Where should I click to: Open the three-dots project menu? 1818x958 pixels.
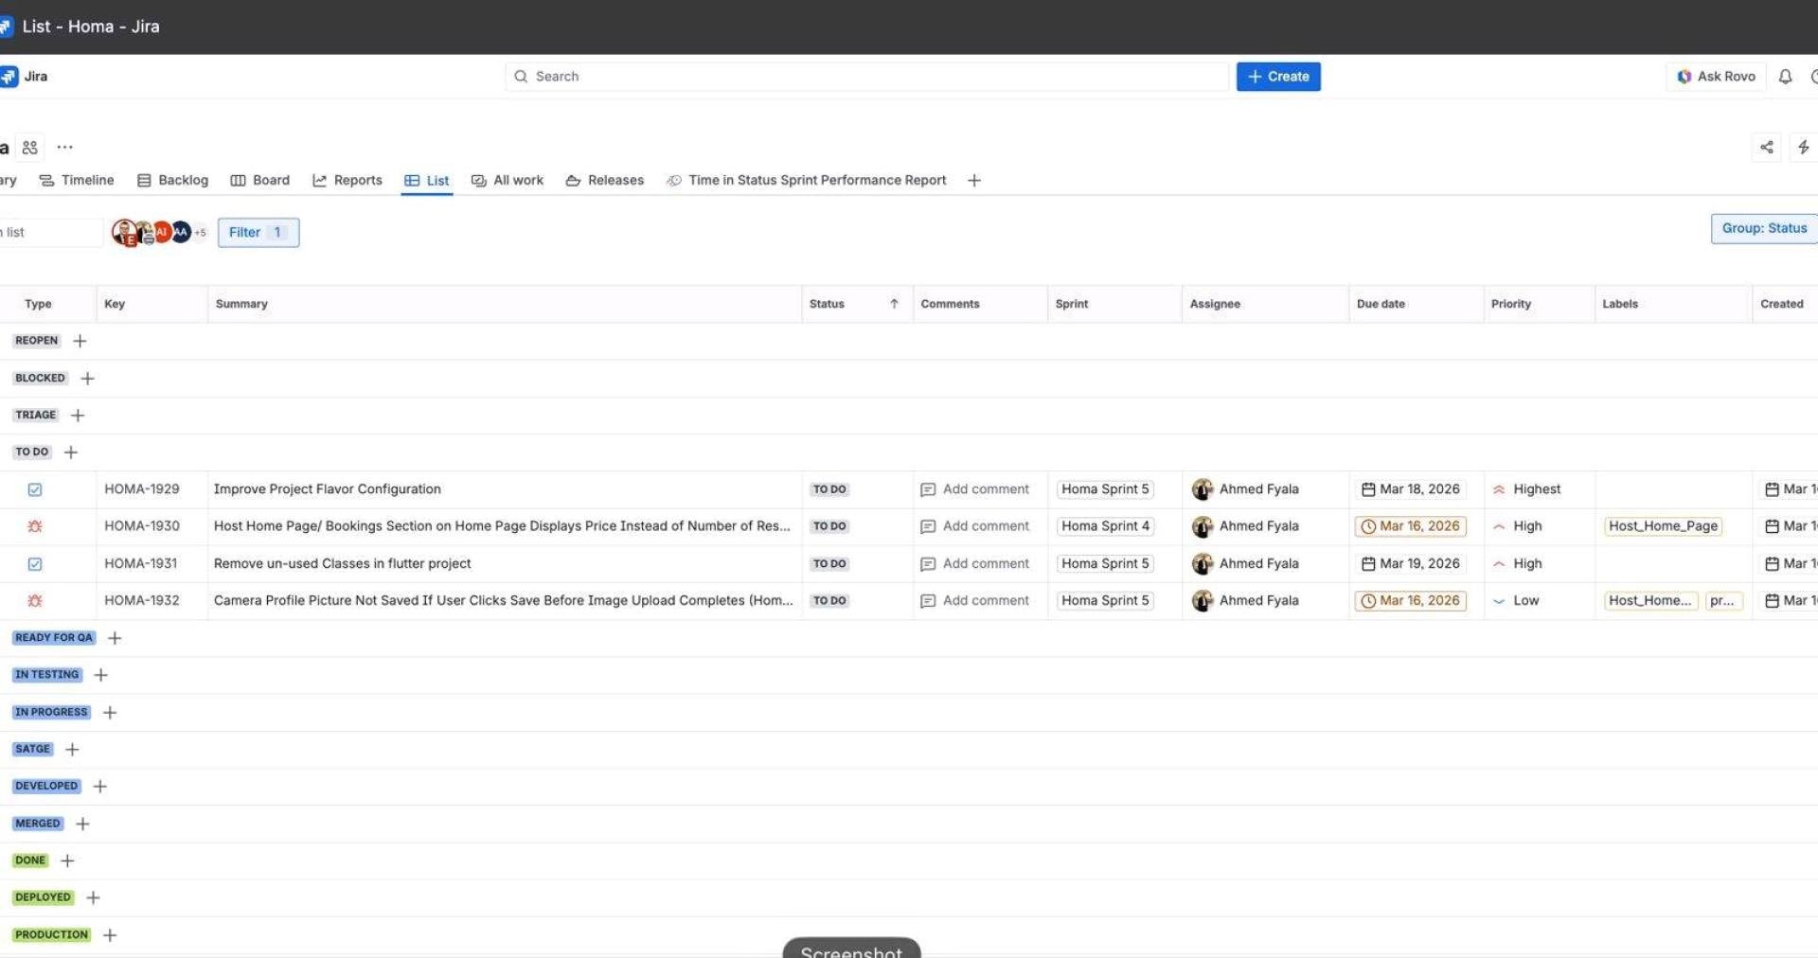tap(64, 147)
